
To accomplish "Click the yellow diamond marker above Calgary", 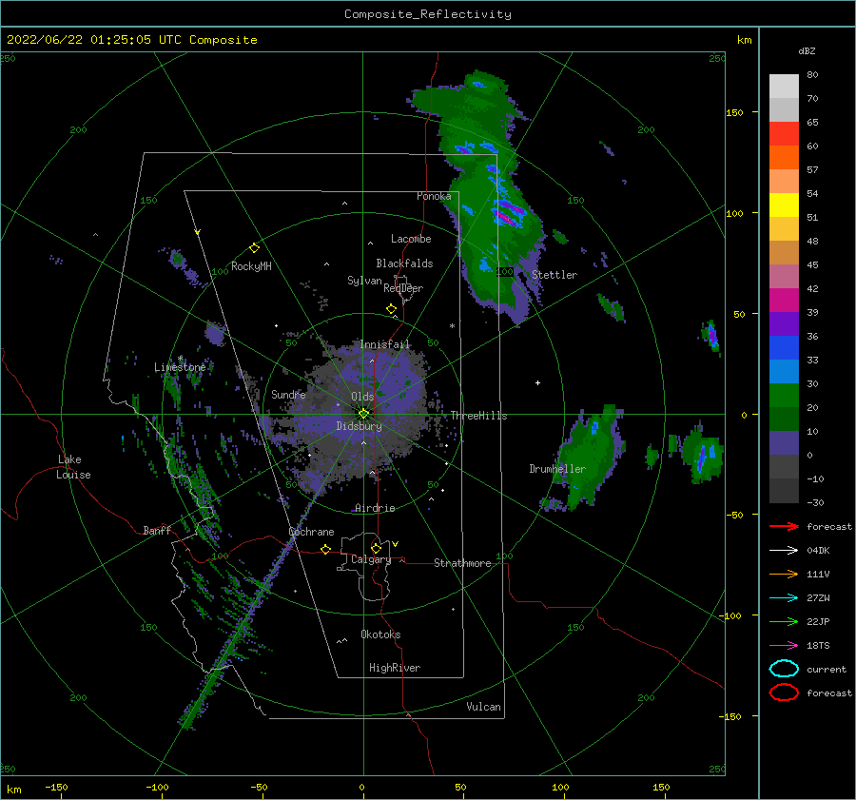I will [x=376, y=548].
